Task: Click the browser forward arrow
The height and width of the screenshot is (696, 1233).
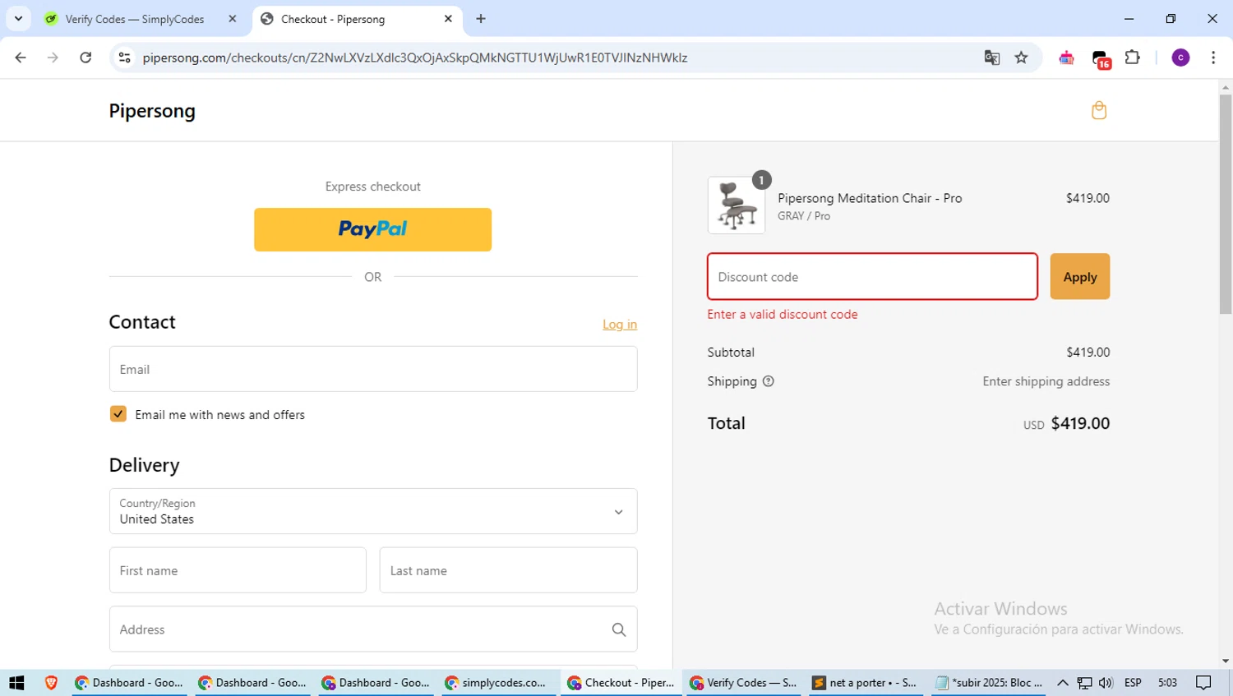Action: (x=53, y=58)
